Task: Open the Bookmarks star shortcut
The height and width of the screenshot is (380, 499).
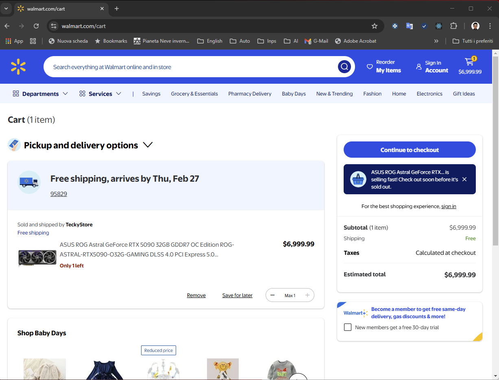Action: pos(111,41)
